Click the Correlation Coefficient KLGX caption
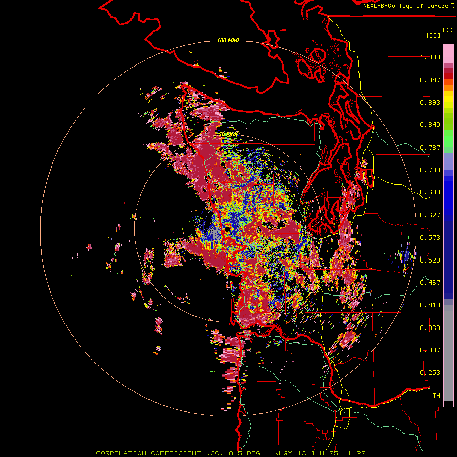457x457 pixels. 231,453
